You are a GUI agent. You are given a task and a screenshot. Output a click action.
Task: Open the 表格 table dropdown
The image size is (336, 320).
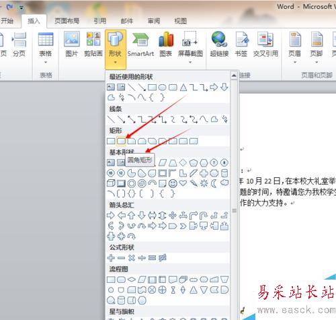pyautogui.click(x=46, y=47)
